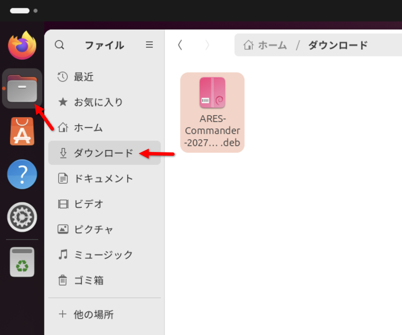This screenshot has width=402, height=335.
Task: Open the Recent files section
Action: [x=84, y=77]
